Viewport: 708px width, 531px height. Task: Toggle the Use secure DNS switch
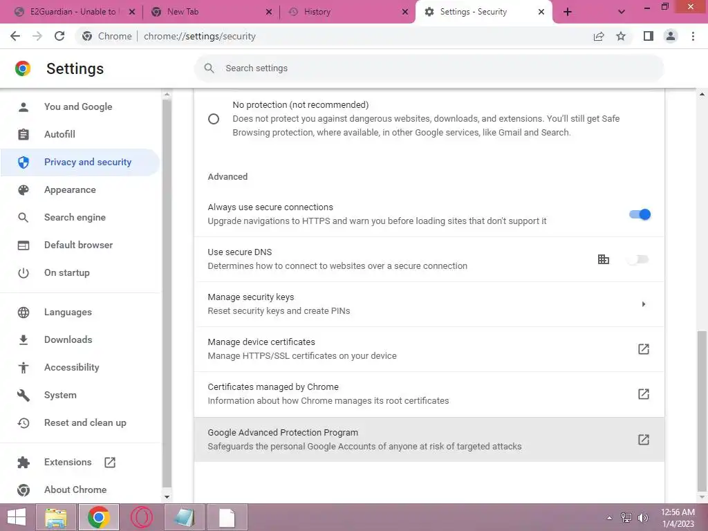638,260
